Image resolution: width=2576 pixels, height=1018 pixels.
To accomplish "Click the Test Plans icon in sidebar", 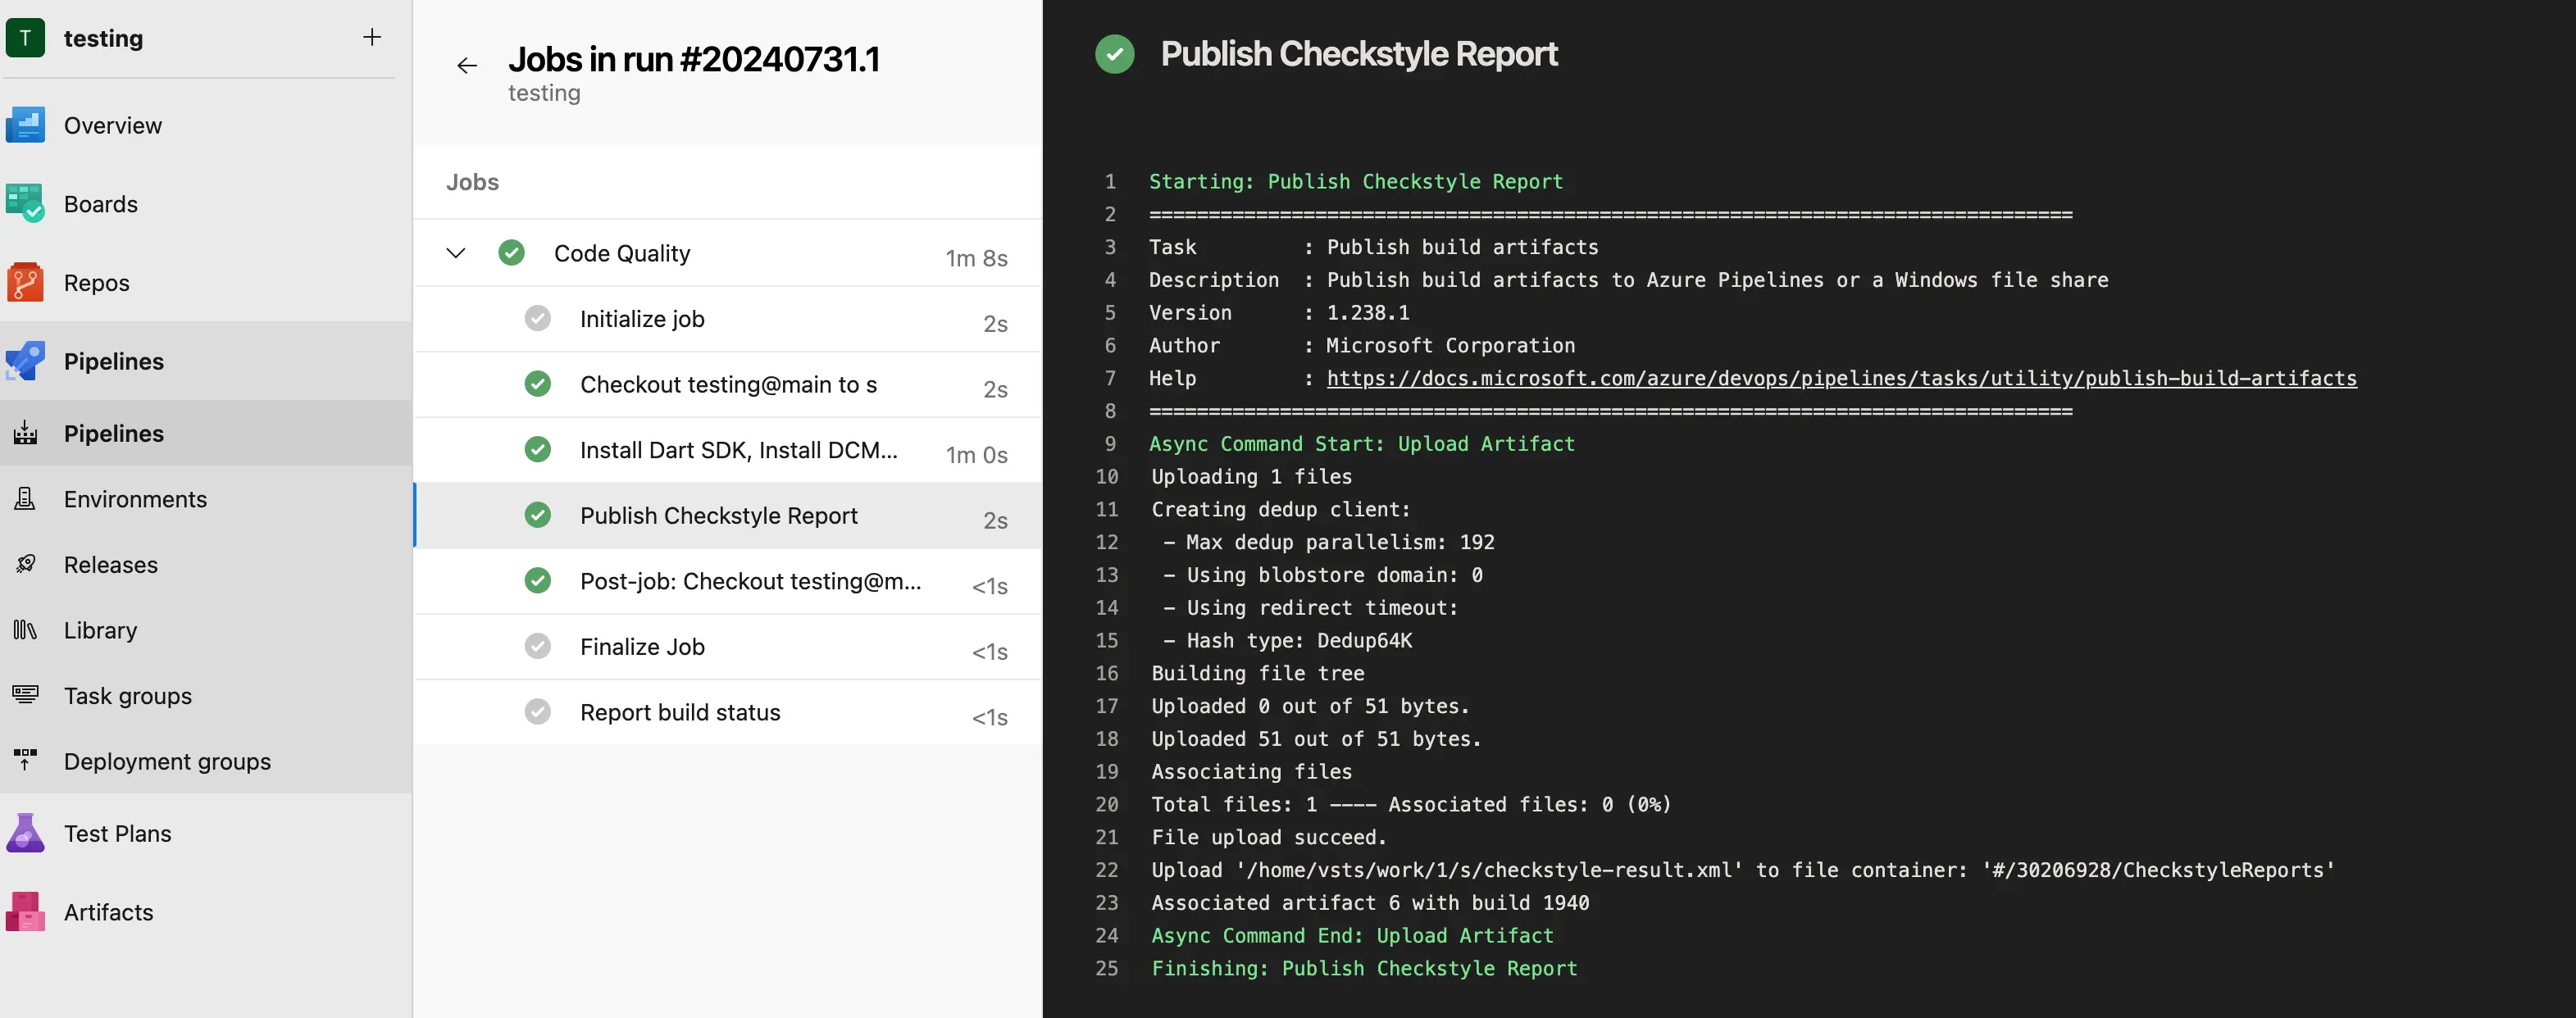I will pyautogui.click(x=26, y=834).
